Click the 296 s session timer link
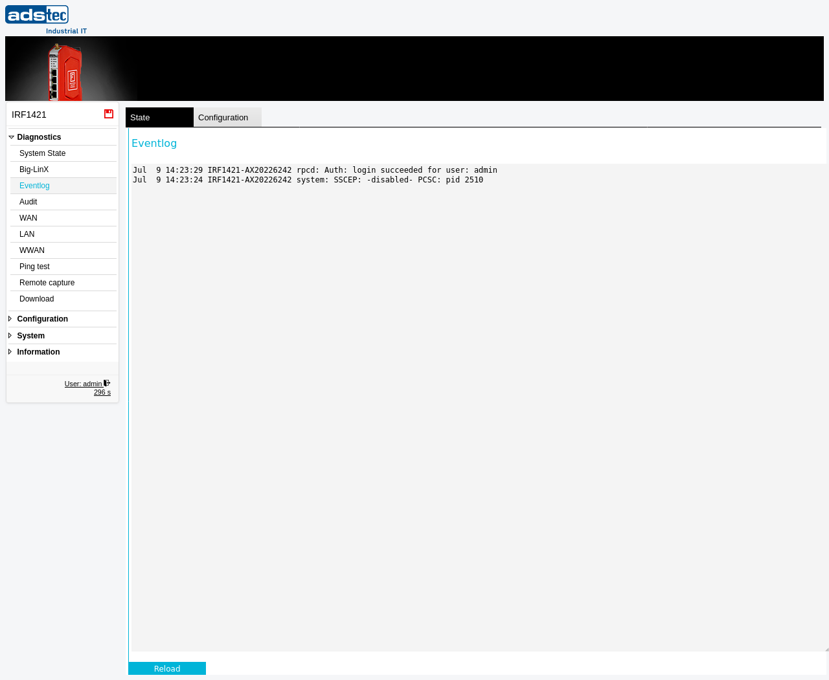Image resolution: width=829 pixels, height=680 pixels. click(102, 392)
